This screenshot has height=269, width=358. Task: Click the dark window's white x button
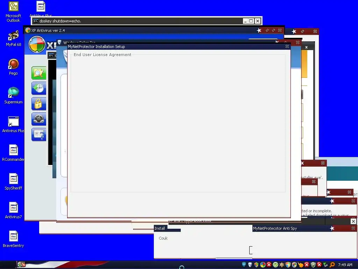tap(306, 47)
